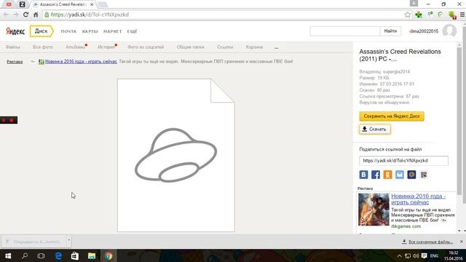
Task: Click the Реклама label above the banner
Action: pos(15,62)
